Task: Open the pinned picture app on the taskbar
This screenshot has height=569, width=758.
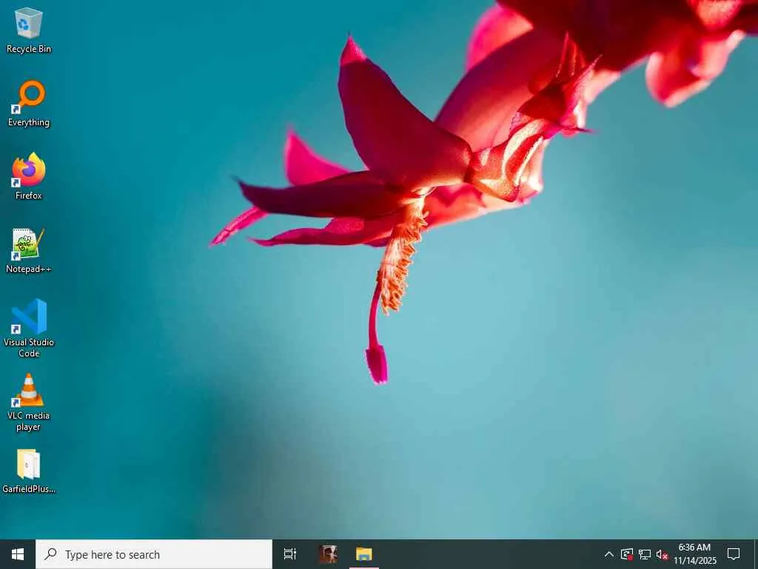Action: [328, 554]
